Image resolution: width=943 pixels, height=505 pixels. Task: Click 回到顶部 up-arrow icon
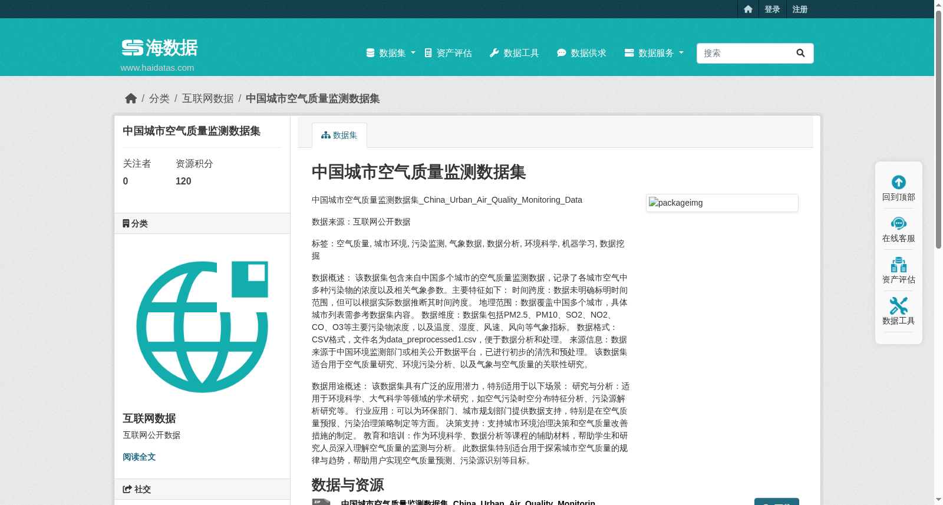click(899, 182)
